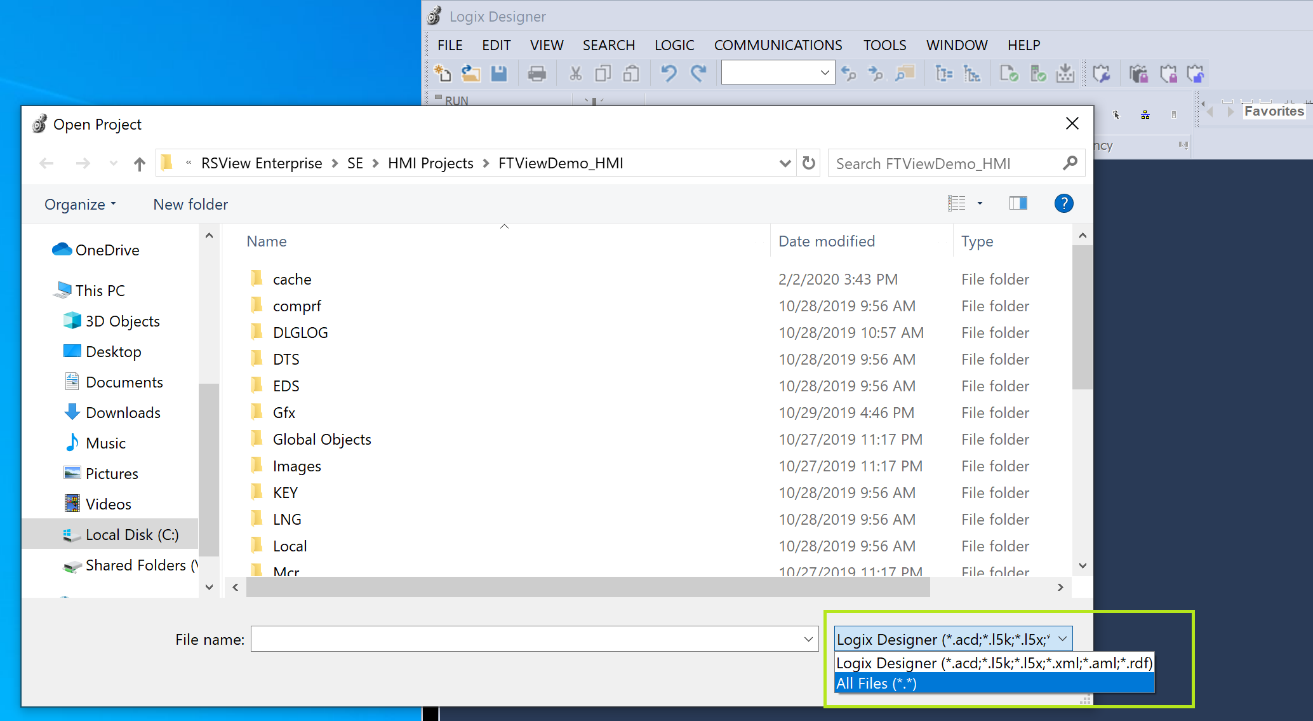Click the Open Project toolbar icon

point(470,74)
